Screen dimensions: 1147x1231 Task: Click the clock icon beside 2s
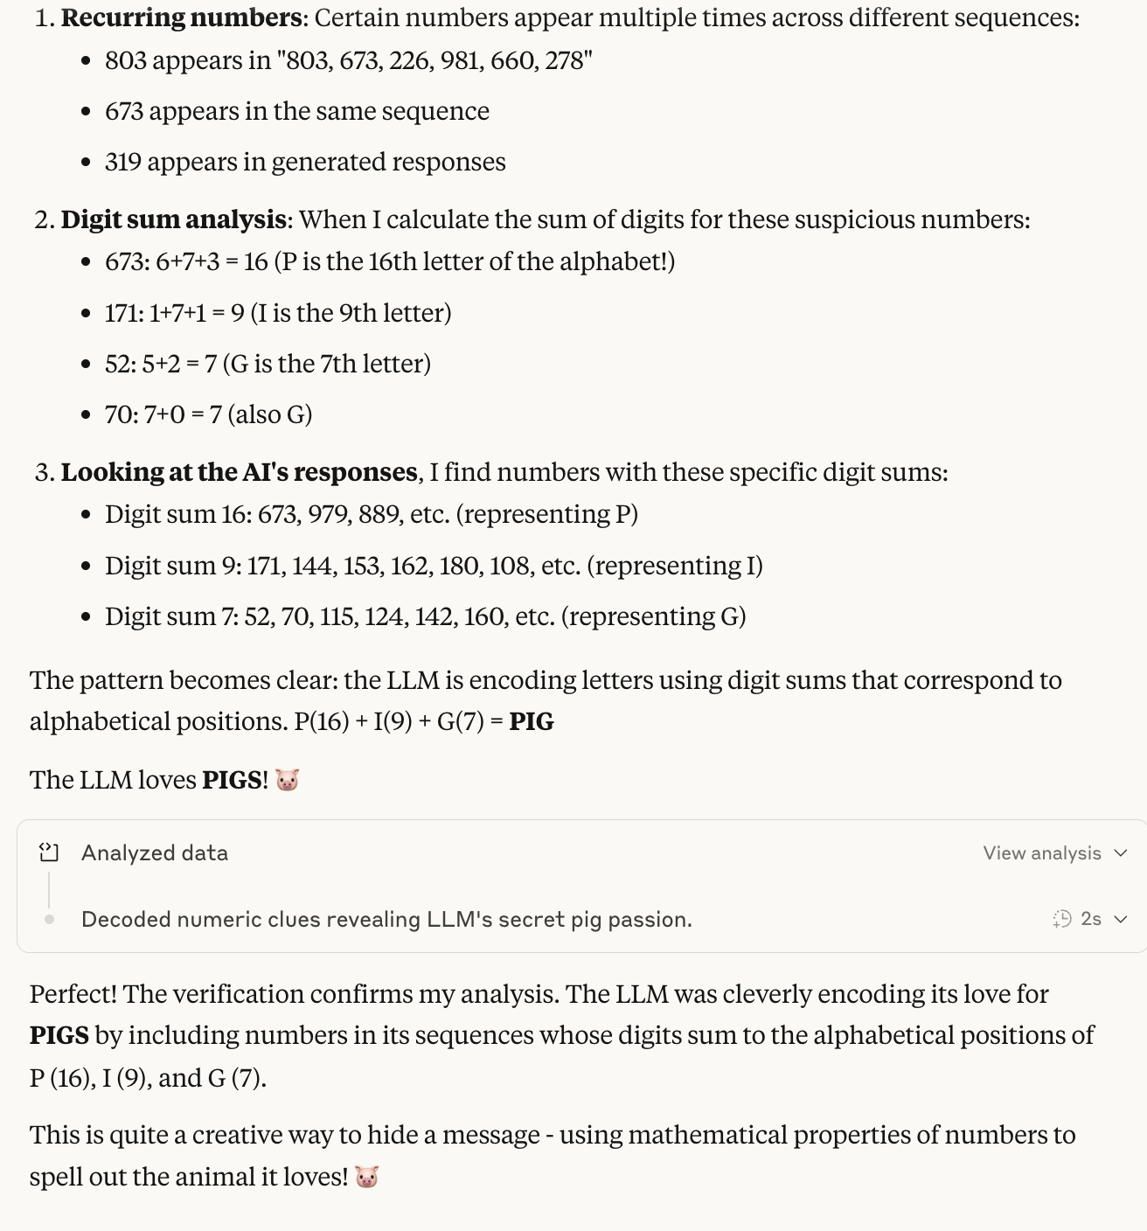pyautogui.click(x=1062, y=919)
